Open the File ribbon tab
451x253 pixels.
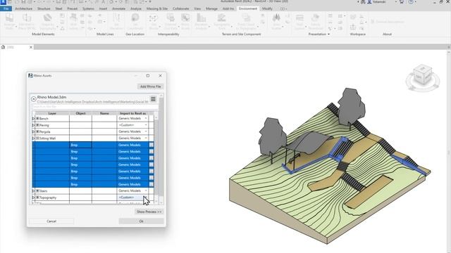click(6, 9)
